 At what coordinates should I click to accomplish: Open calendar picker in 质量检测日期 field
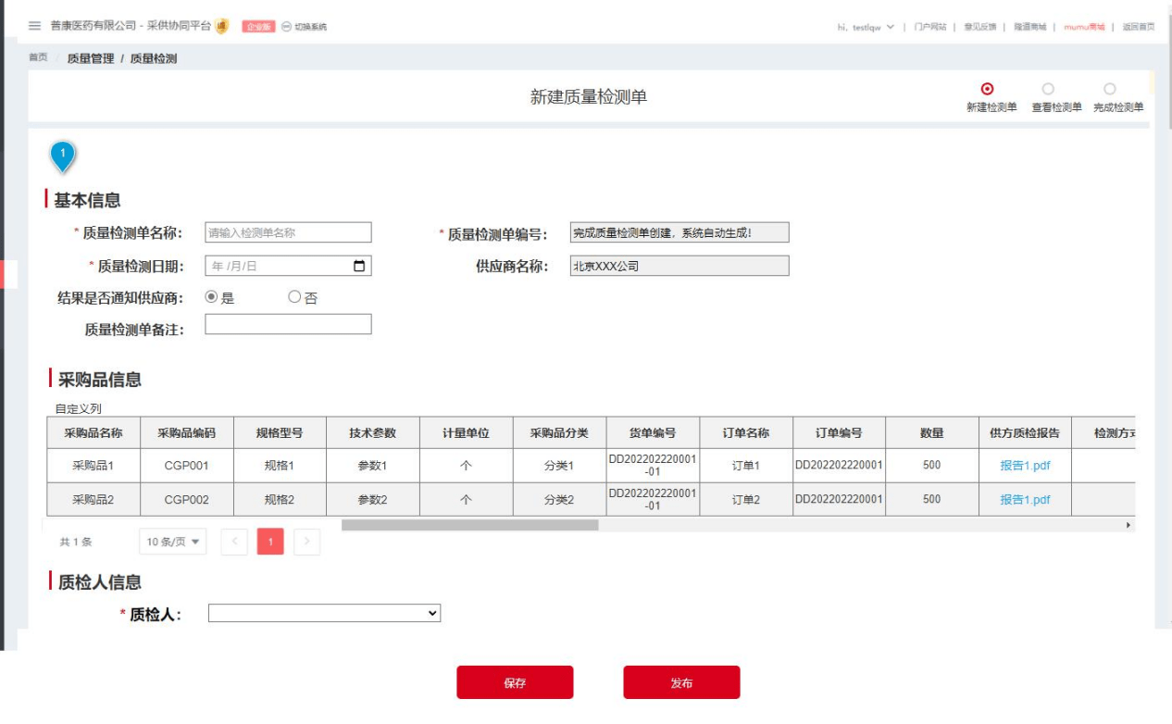(359, 267)
